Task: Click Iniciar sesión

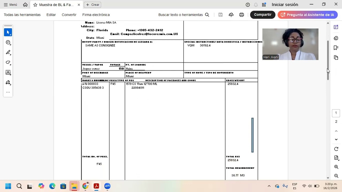Action: point(285,5)
